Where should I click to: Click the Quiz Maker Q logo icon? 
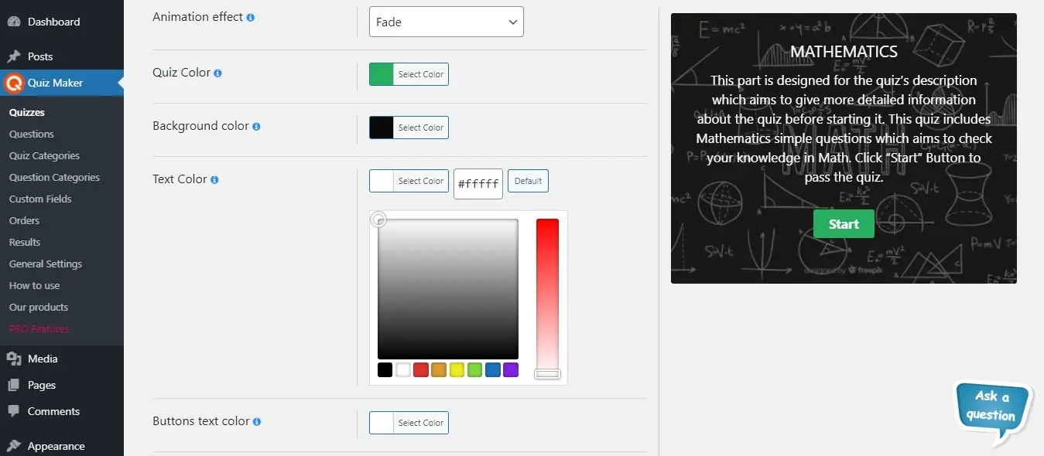point(15,83)
